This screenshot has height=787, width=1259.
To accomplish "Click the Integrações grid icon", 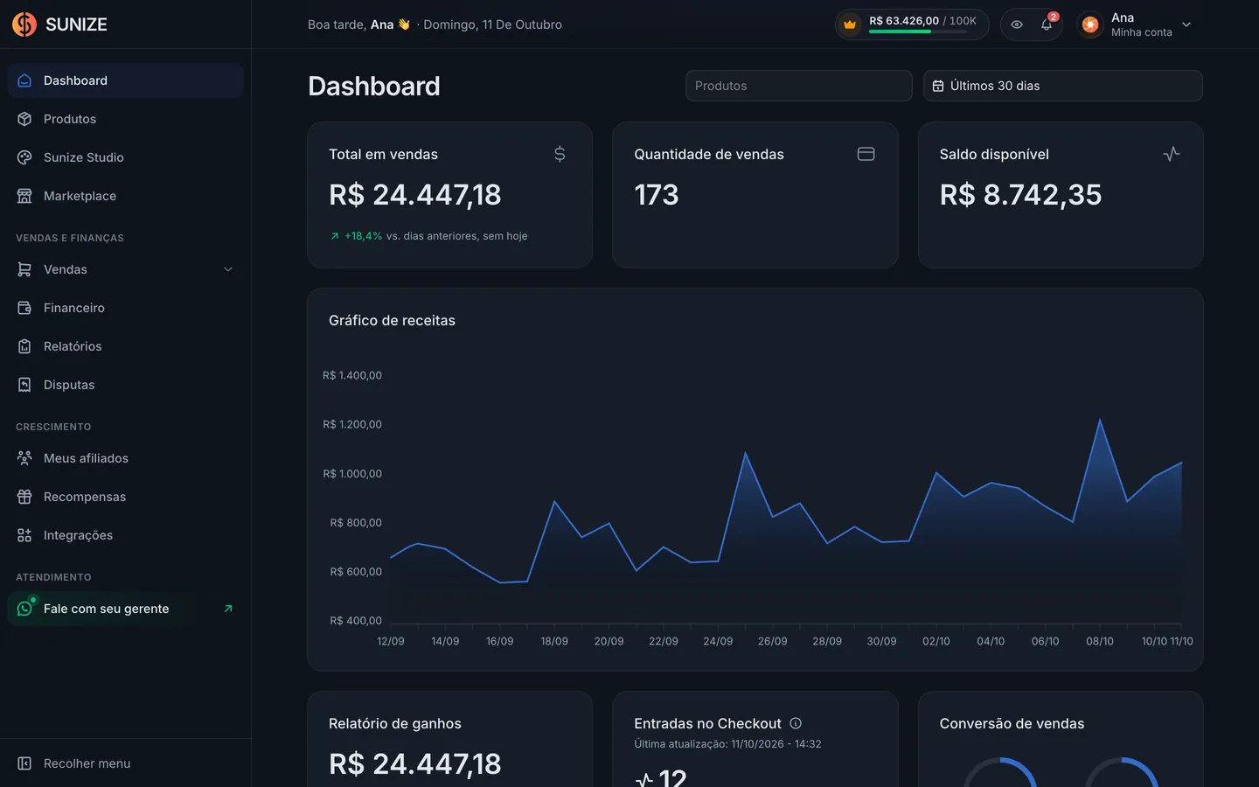I will coord(24,535).
